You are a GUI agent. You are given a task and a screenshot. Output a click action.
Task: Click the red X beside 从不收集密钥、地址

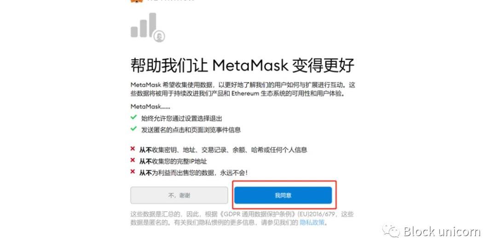pyautogui.click(x=133, y=149)
